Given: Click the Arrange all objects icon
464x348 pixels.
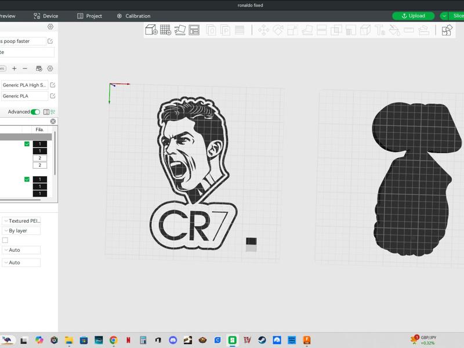Looking at the screenshot, I should (194, 30).
